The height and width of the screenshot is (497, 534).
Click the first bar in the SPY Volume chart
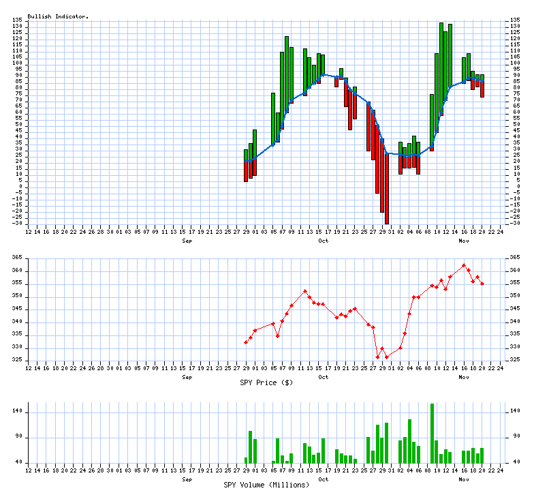246,460
